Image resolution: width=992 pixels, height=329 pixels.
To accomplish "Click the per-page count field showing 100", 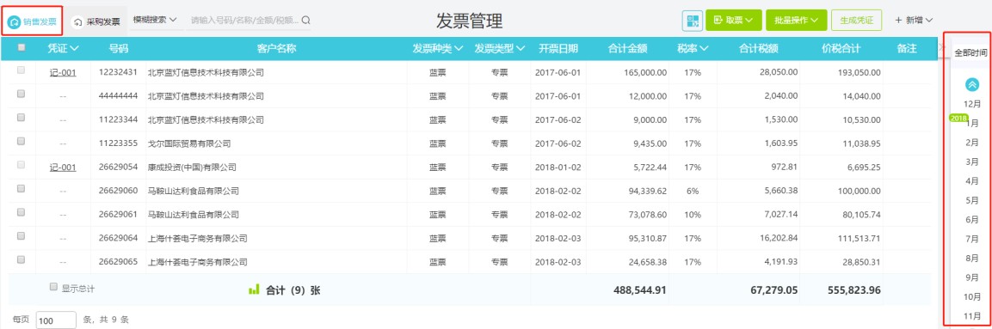I will tap(56, 320).
